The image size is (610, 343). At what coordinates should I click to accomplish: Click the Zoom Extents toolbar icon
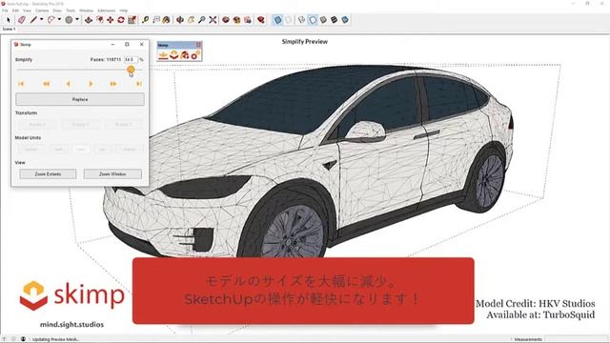point(213,20)
